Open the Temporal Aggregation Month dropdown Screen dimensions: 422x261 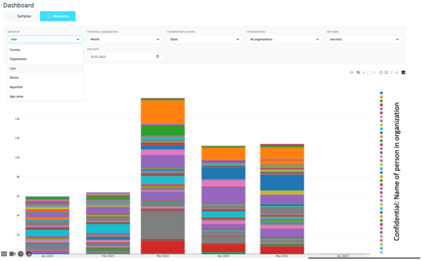(x=124, y=39)
